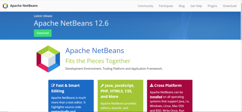242x112 pixels.
Task: Click the 'Development Environment, Tooling Platform' description
Action: click(x=114, y=69)
